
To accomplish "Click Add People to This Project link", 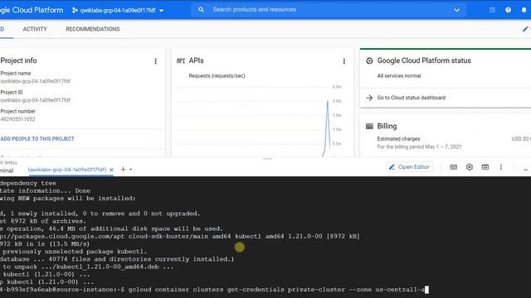I will click(37, 139).
